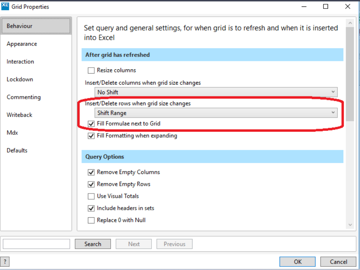Open the Writeback settings section
Image resolution: width=360 pixels, height=270 pixels.
20,115
